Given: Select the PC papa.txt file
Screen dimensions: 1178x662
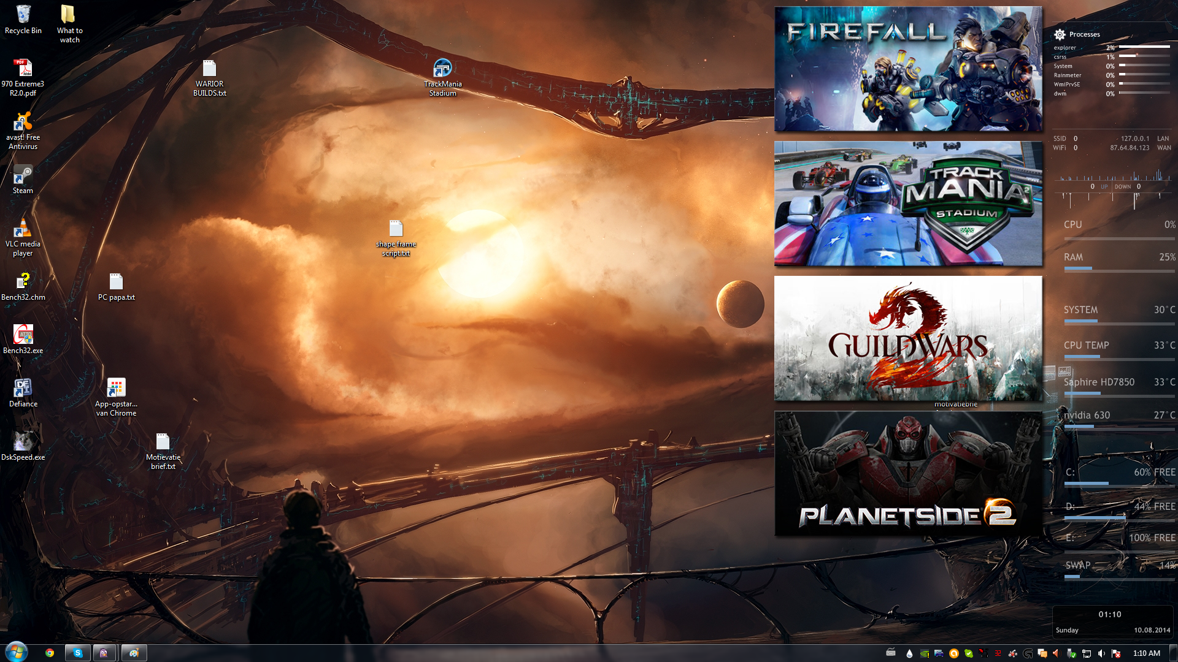Looking at the screenshot, I should pos(116,287).
